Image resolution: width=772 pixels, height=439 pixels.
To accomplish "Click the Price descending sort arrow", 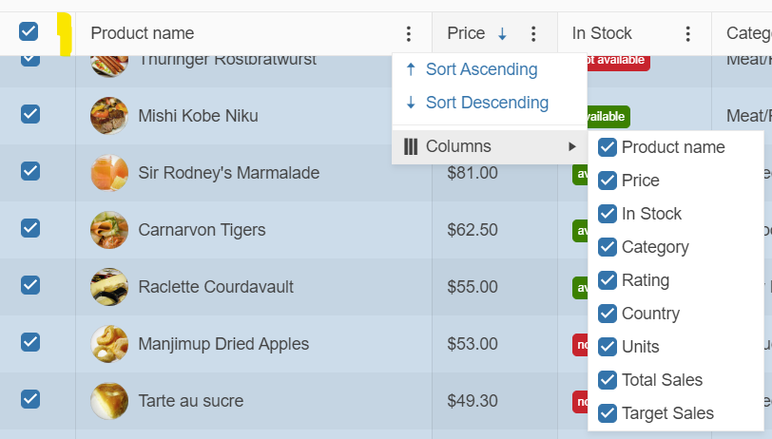I will coord(502,34).
